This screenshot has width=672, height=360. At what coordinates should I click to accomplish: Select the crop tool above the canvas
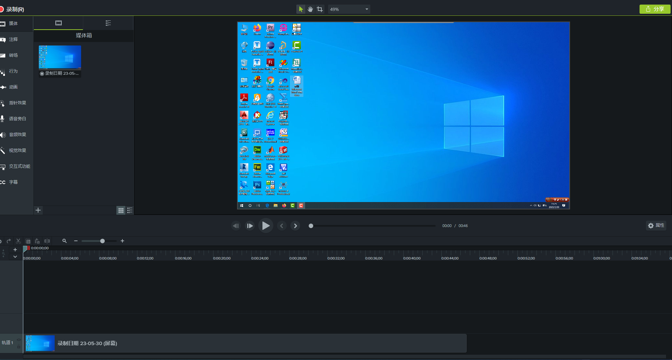[320, 9]
